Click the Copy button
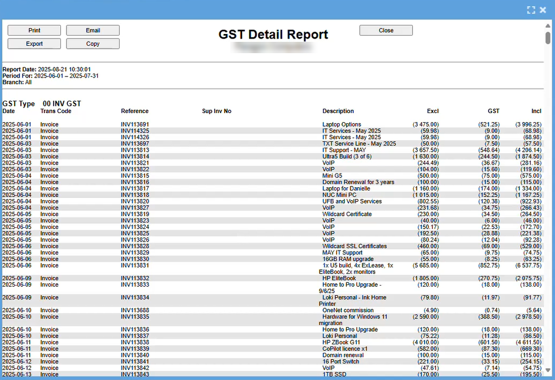The height and width of the screenshot is (380, 555). (x=93, y=44)
